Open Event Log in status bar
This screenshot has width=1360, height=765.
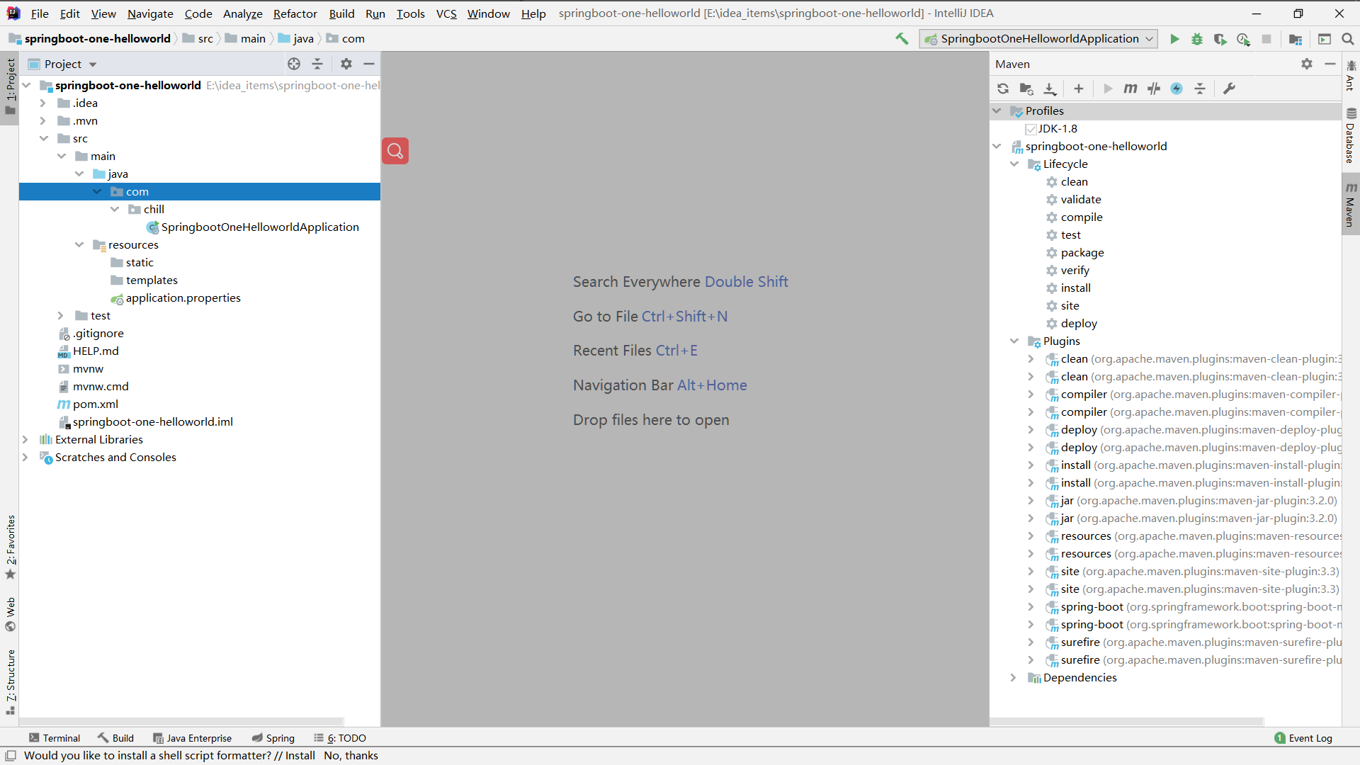coord(1303,738)
